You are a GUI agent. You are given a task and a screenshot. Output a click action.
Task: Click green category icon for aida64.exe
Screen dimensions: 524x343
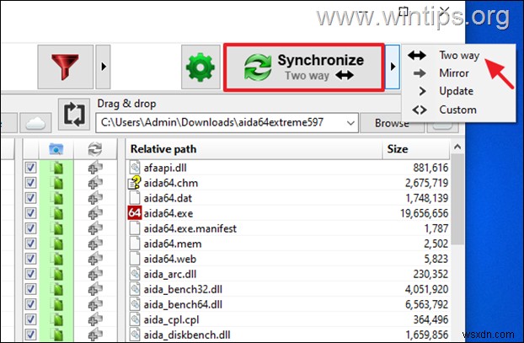click(x=57, y=213)
